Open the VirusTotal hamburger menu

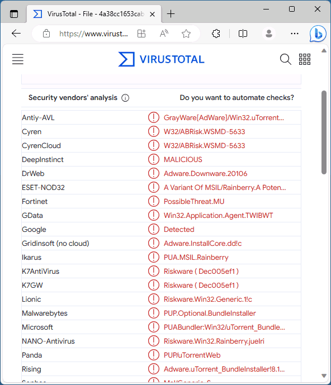pos(18,59)
